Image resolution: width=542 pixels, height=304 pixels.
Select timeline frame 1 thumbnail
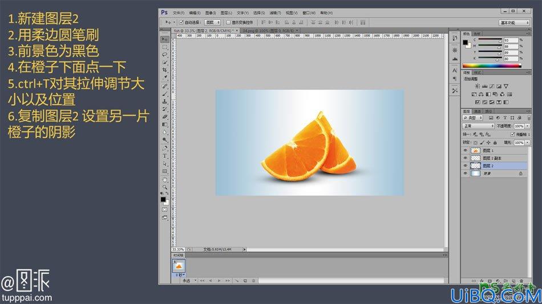179,266
